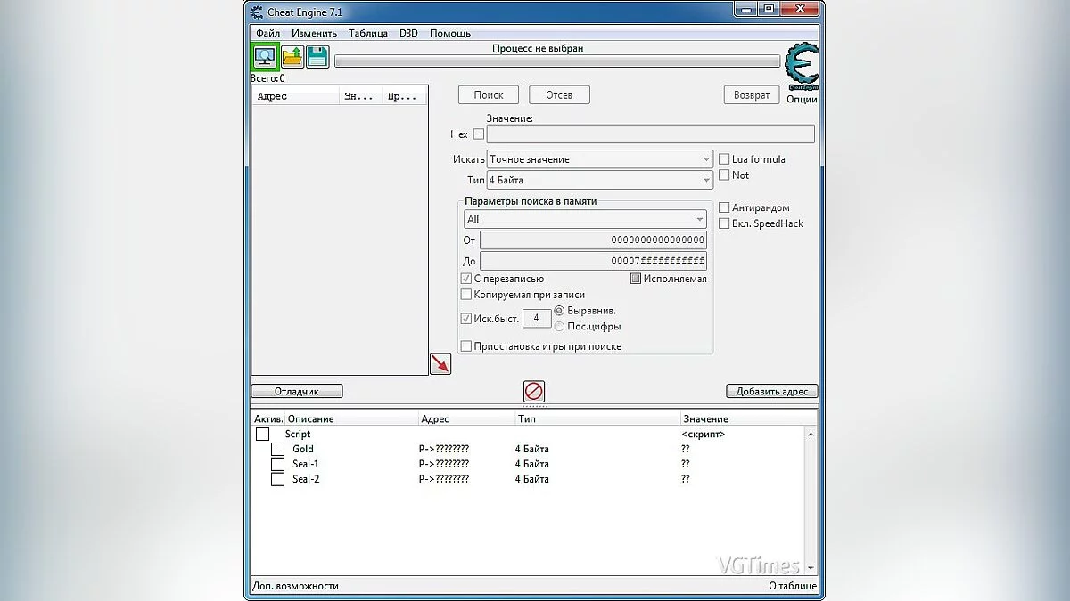The height and width of the screenshot is (601, 1070).
Task: Click the Возврат button
Action: point(752,94)
